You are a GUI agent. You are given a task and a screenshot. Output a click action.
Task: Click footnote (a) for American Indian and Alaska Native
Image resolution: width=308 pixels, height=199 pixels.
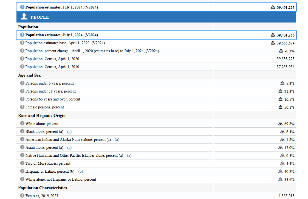[117, 139]
